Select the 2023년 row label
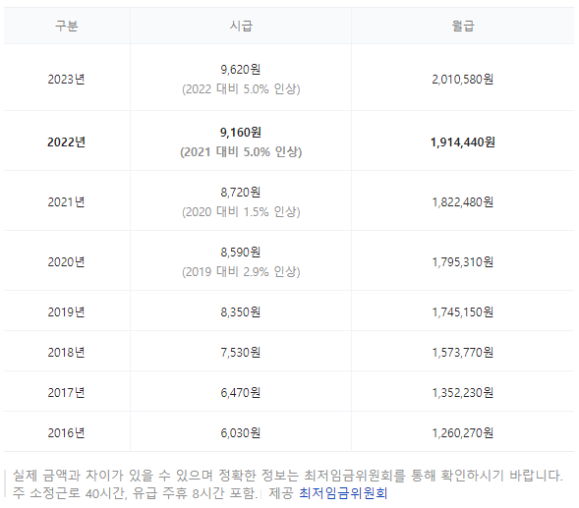The height and width of the screenshot is (508, 579). (x=67, y=79)
